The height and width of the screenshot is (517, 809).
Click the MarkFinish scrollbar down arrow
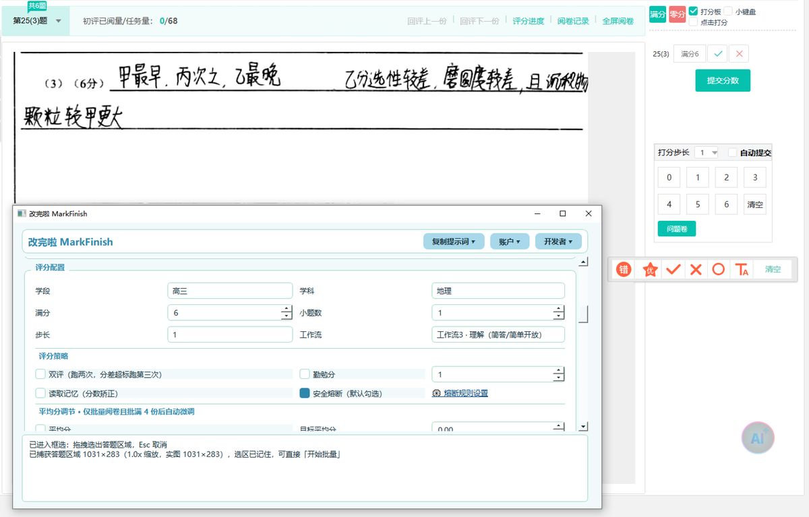pyautogui.click(x=584, y=427)
